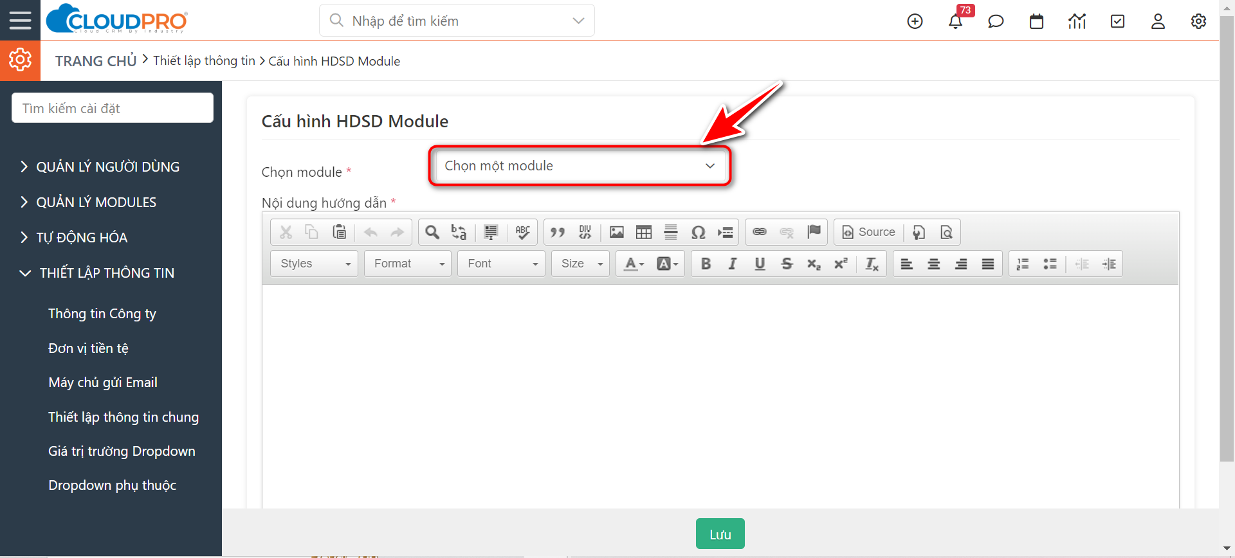Open the chat bubble icon

tap(996, 21)
